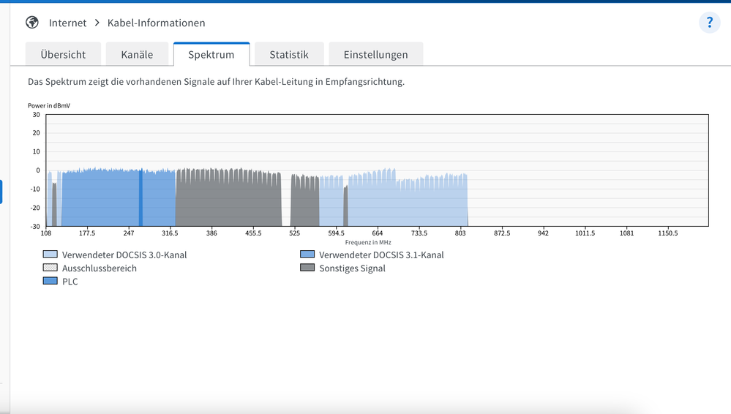
Task: Open the Kanäle tab
Action: point(137,55)
